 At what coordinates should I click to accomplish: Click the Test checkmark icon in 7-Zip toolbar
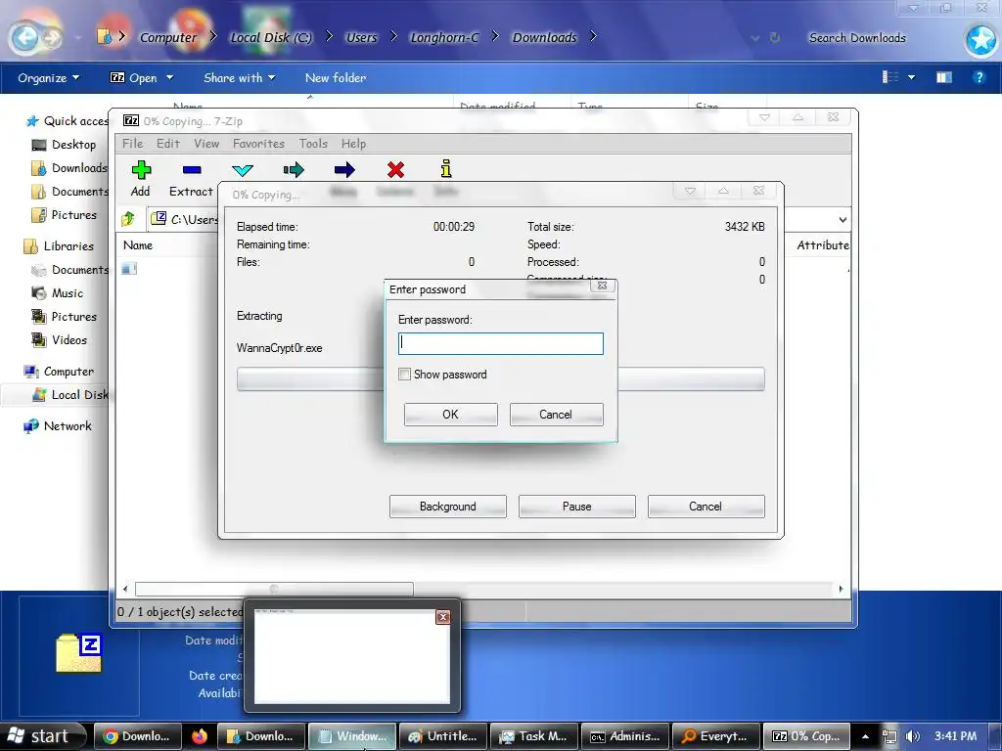[x=243, y=170]
